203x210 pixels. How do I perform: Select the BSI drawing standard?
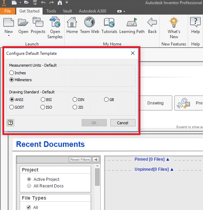point(46,100)
